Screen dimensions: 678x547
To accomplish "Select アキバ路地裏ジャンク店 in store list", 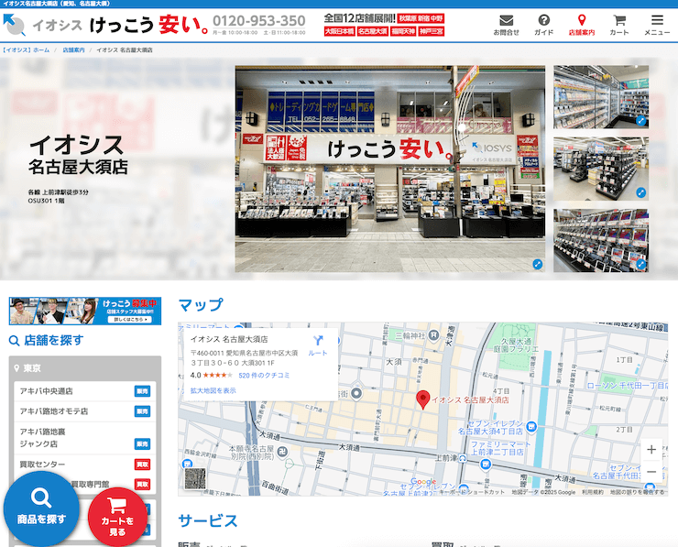I will coord(84,438).
